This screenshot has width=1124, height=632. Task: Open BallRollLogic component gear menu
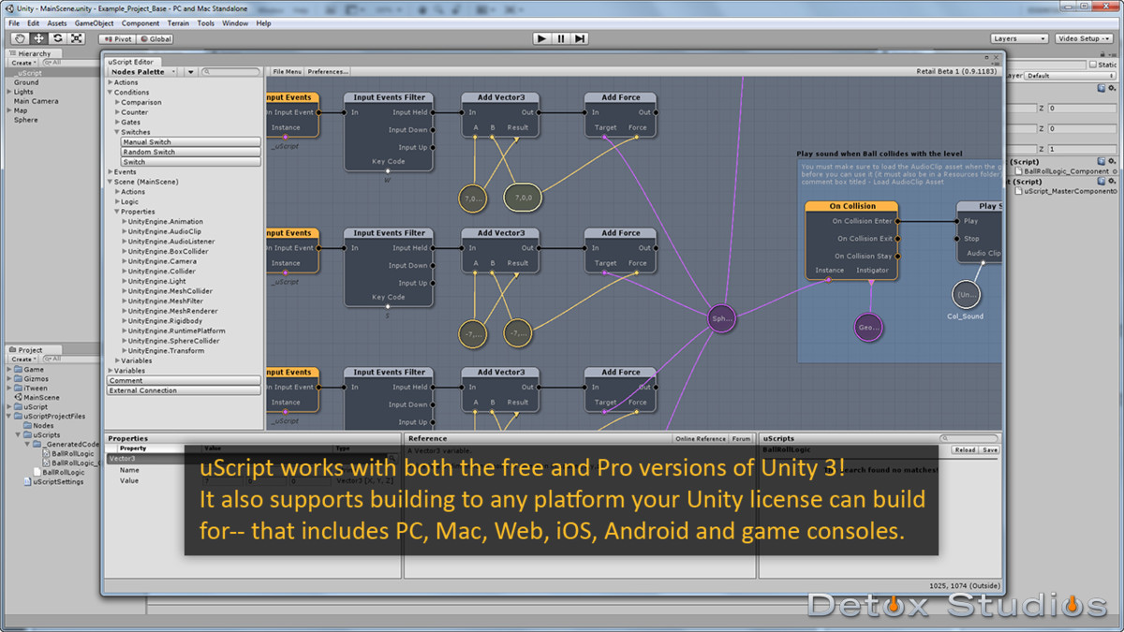click(1113, 162)
